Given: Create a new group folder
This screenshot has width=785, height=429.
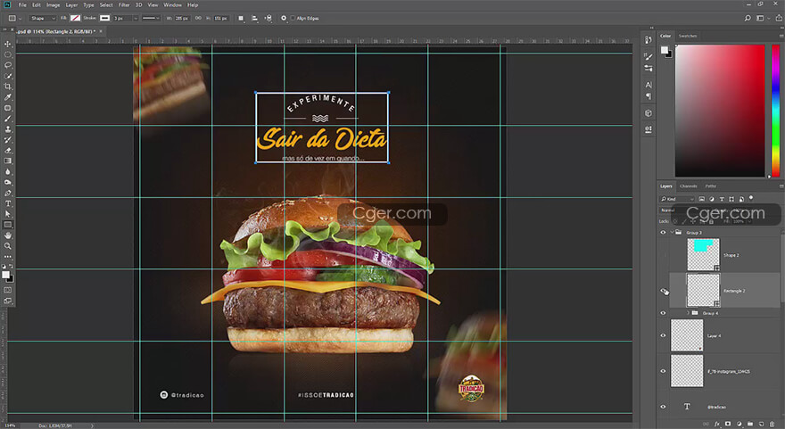Looking at the screenshot, I should [x=750, y=424].
